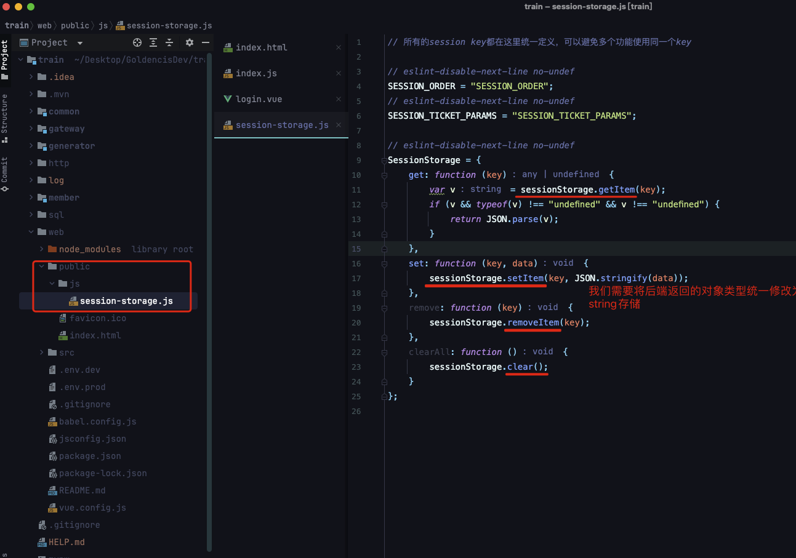The height and width of the screenshot is (558, 796).
Task: Collapse the public folder
Action: [x=42, y=266]
